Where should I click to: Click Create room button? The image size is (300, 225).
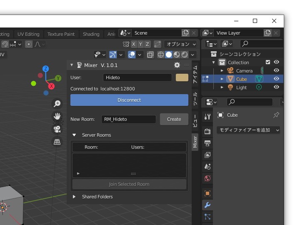pos(174,119)
